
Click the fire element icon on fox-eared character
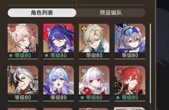(13, 29)
